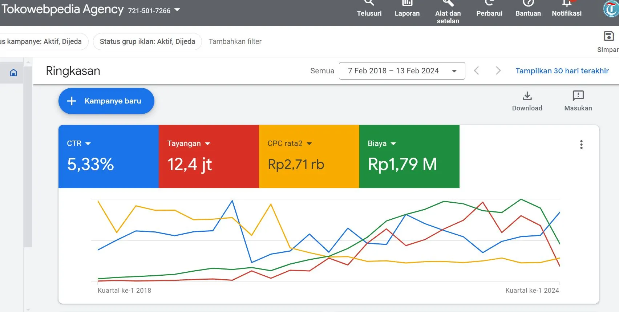The width and height of the screenshot is (619, 312).
Task: Select the Status grup iklan filter chip
Action: tap(147, 41)
